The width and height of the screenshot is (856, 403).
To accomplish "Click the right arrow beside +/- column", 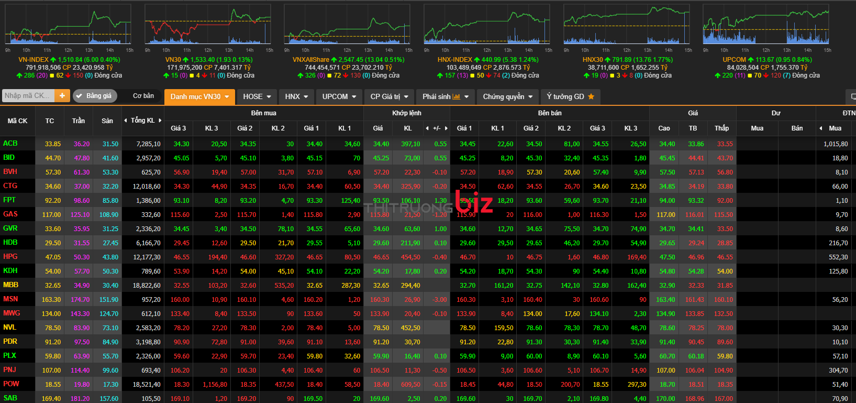I will (x=446, y=128).
